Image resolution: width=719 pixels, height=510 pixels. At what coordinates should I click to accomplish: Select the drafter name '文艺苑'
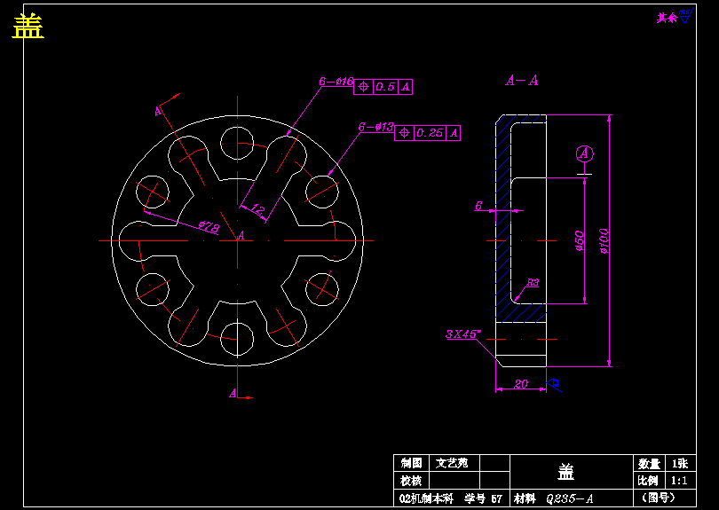452,463
